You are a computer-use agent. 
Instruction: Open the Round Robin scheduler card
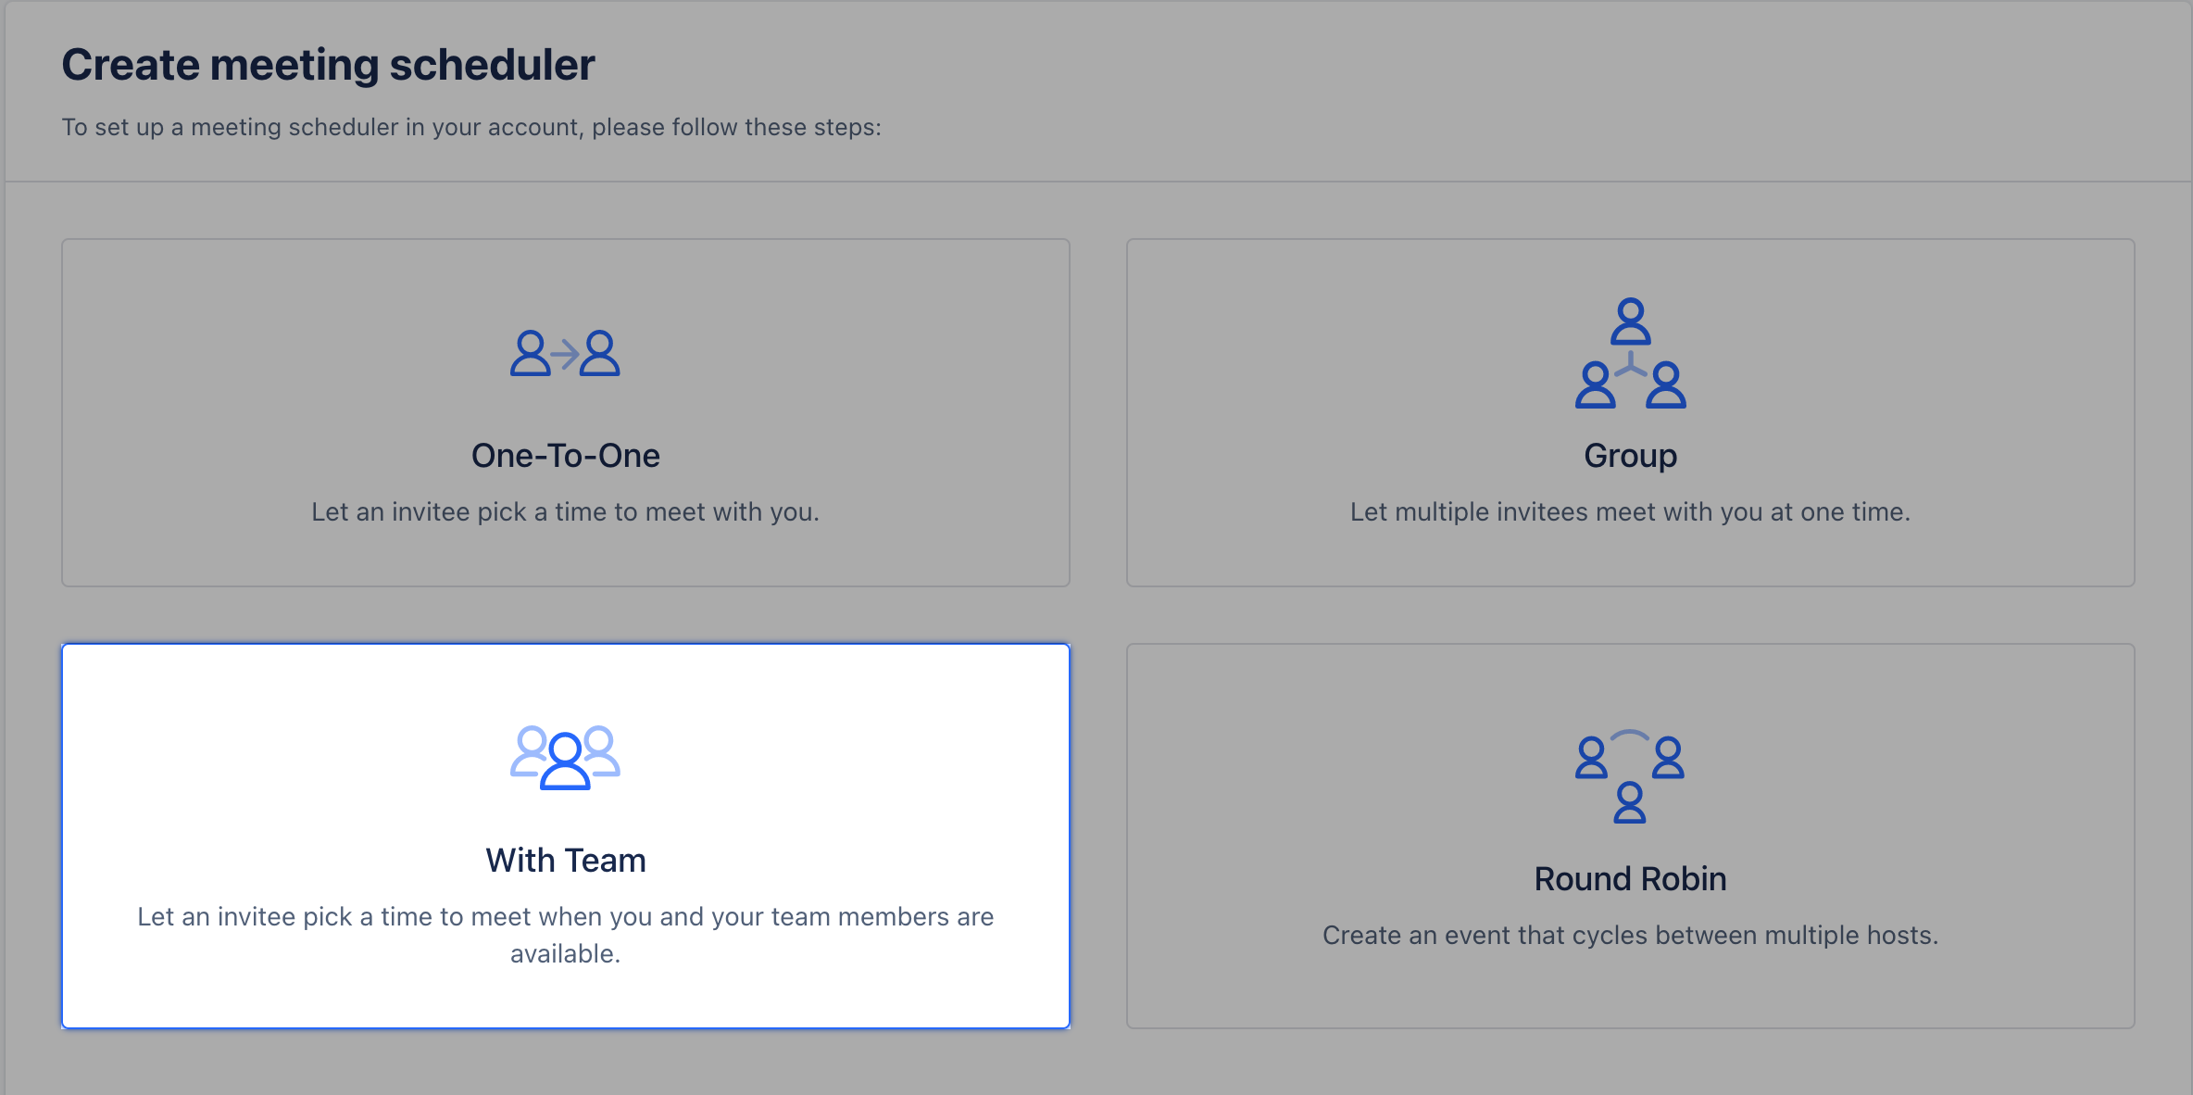pos(1630,836)
